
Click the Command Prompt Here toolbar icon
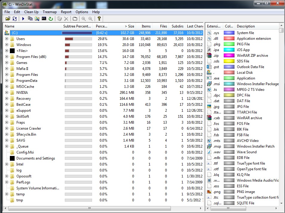pos(44,19)
